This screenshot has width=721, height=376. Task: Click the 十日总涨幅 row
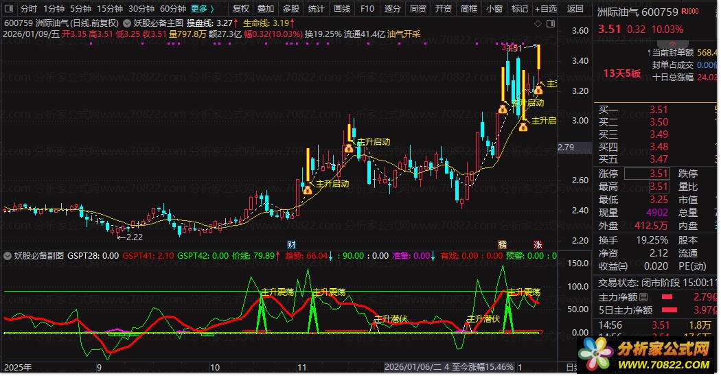point(684,78)
